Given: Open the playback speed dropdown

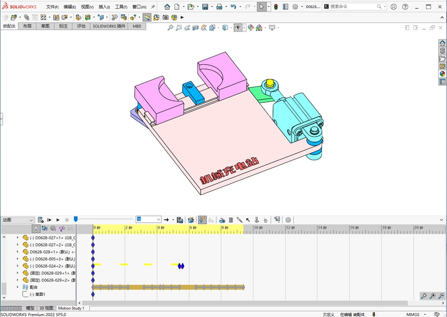Looking at the screenshot, I should (x=158, y=220).
